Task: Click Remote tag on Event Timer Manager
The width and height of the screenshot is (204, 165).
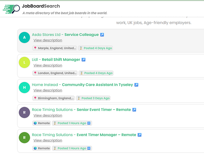Action: pyautogui.click(x=41, y=148)
